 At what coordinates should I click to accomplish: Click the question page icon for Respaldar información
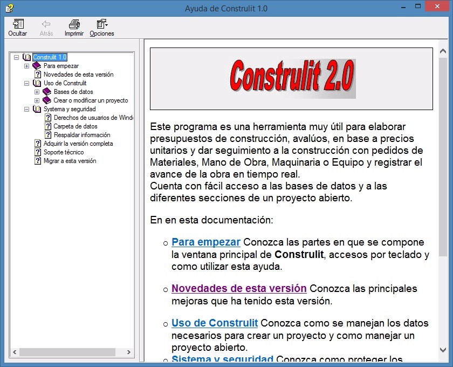click(x=48, y=135)
